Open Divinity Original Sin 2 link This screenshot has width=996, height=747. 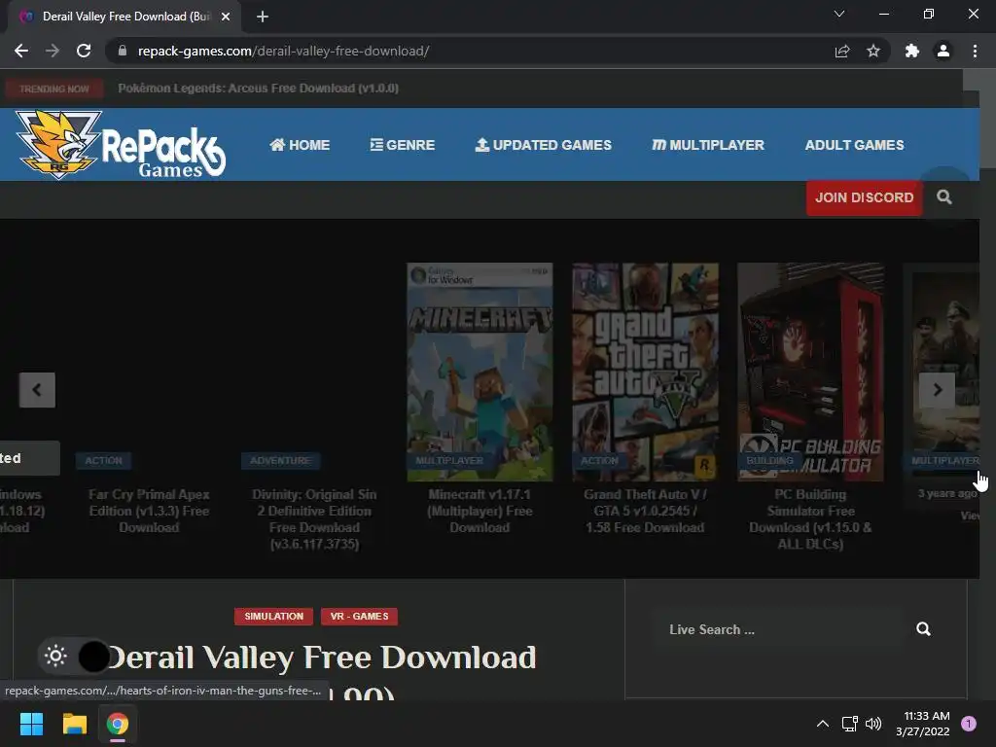[x=314, y=519]
